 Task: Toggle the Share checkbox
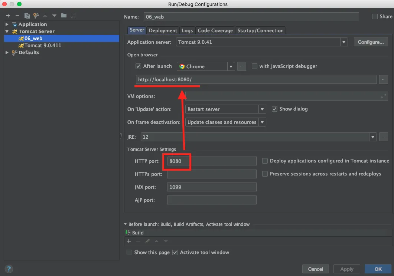click(x=375, y=17)
